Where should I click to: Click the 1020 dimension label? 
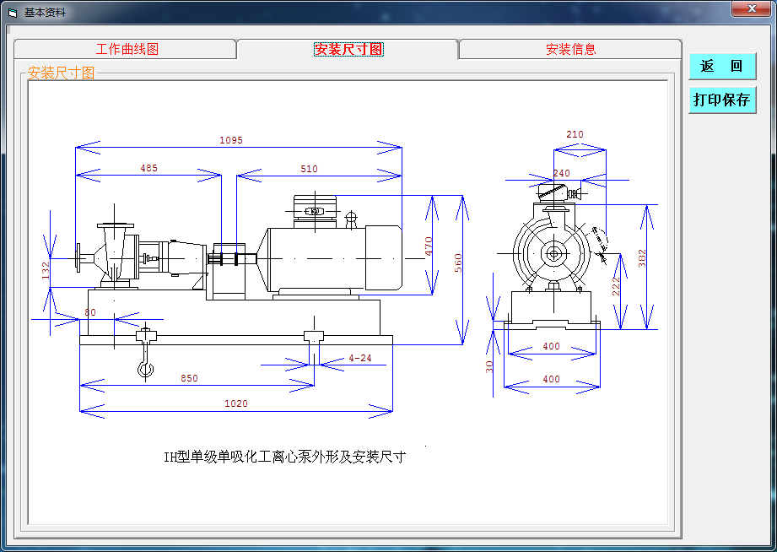tap(236, 403)
